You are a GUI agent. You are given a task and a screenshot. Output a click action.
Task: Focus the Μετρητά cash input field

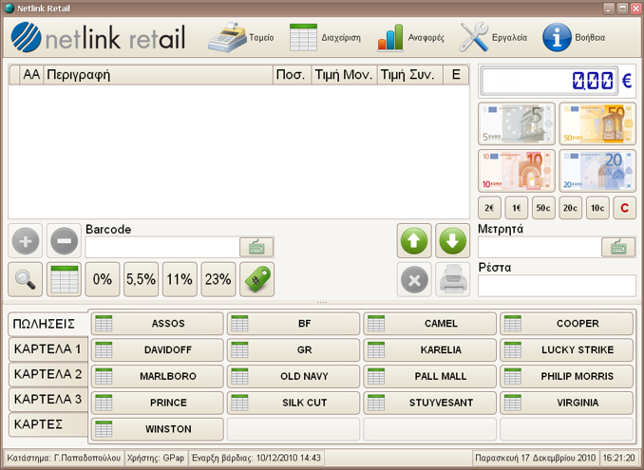[540, 247]
